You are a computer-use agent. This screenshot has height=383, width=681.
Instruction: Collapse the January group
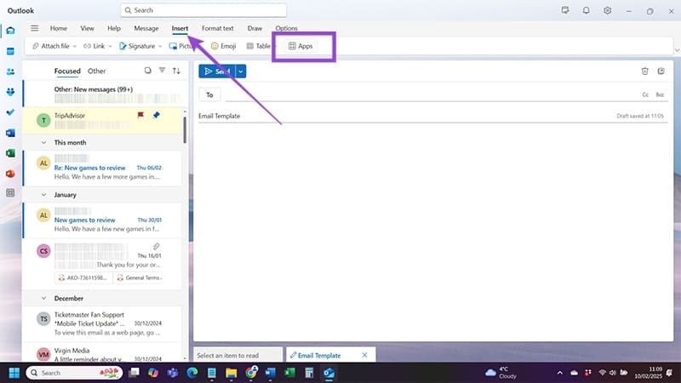[x=43, y=195]
